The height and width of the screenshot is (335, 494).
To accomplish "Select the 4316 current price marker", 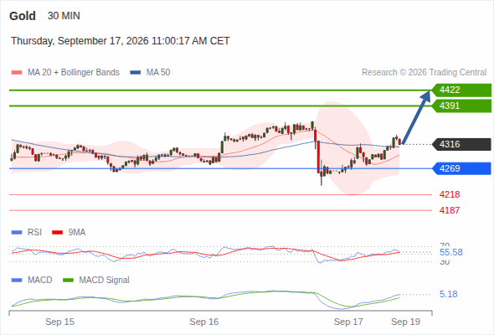I will pos(461,144).
